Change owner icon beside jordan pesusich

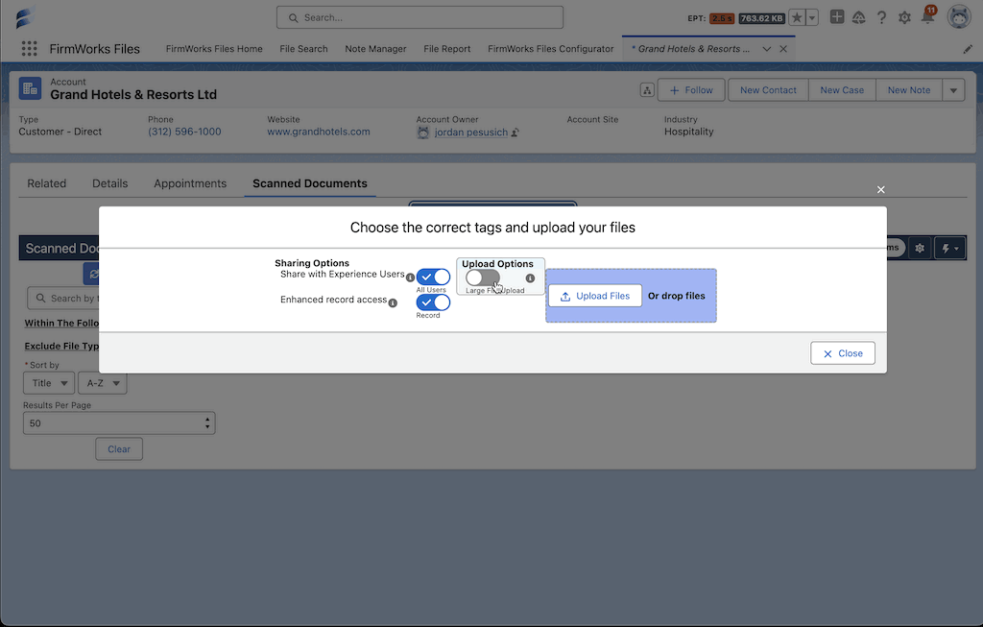point(515,133)
